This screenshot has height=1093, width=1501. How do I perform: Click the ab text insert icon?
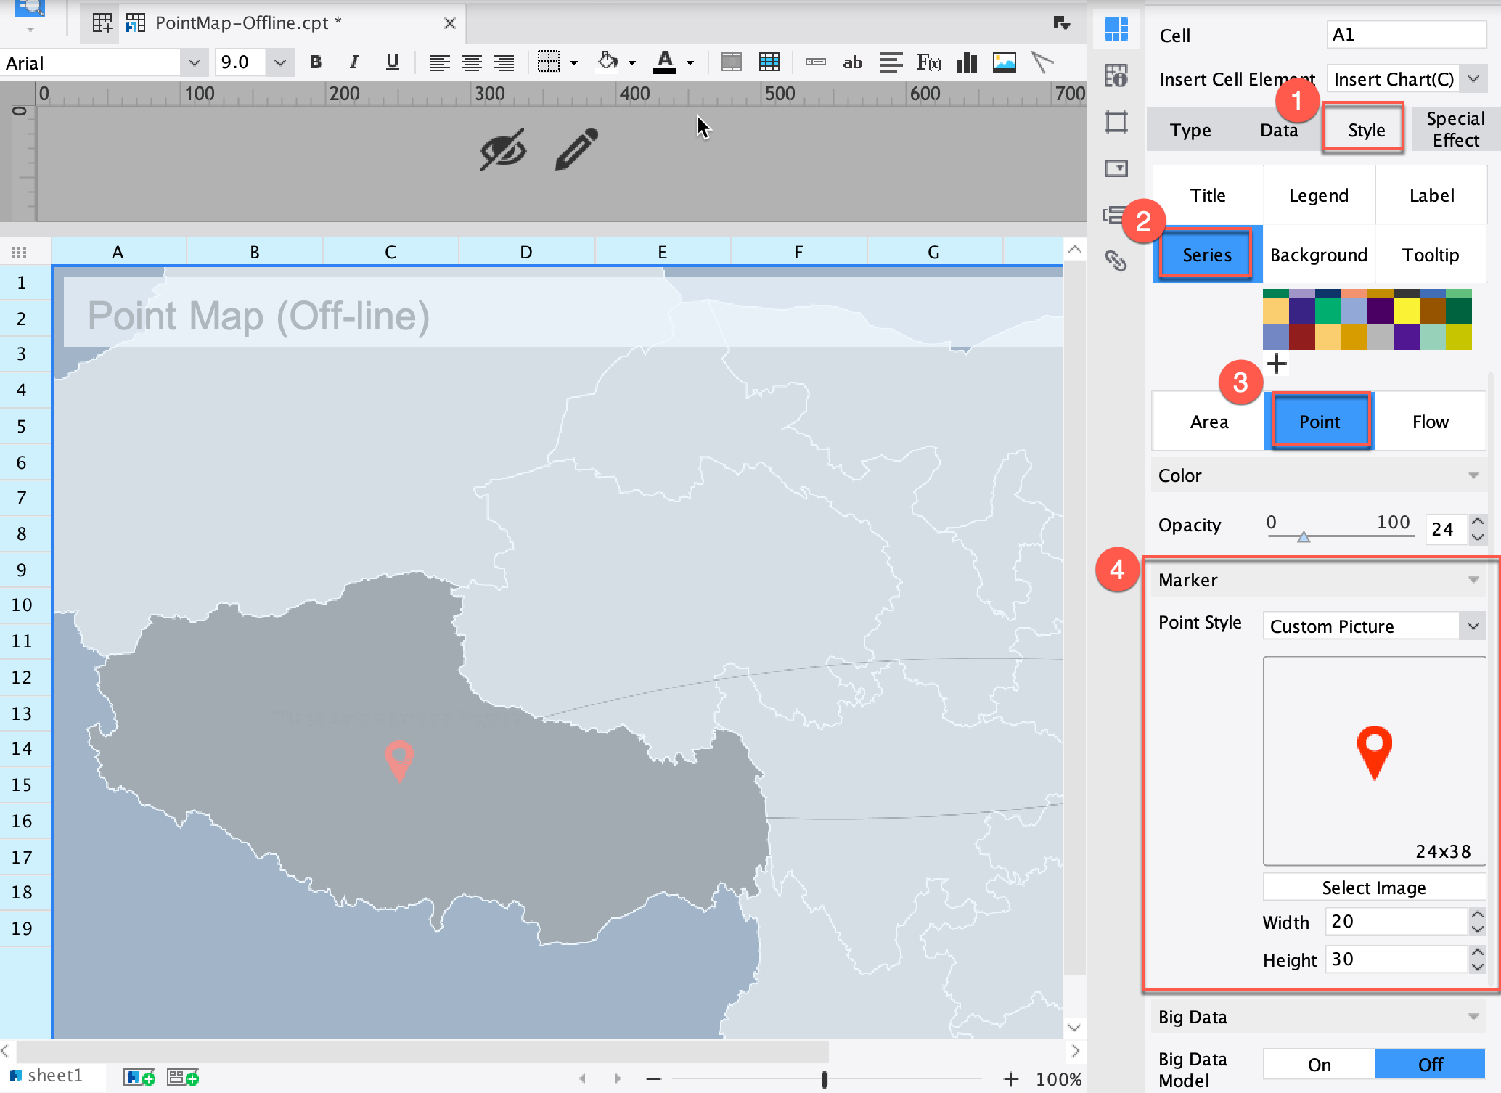click(x=853, y=62)
